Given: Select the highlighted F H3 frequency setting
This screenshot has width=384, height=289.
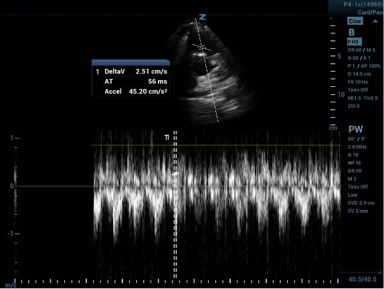Looking at the screenshot, I should 355,41.
